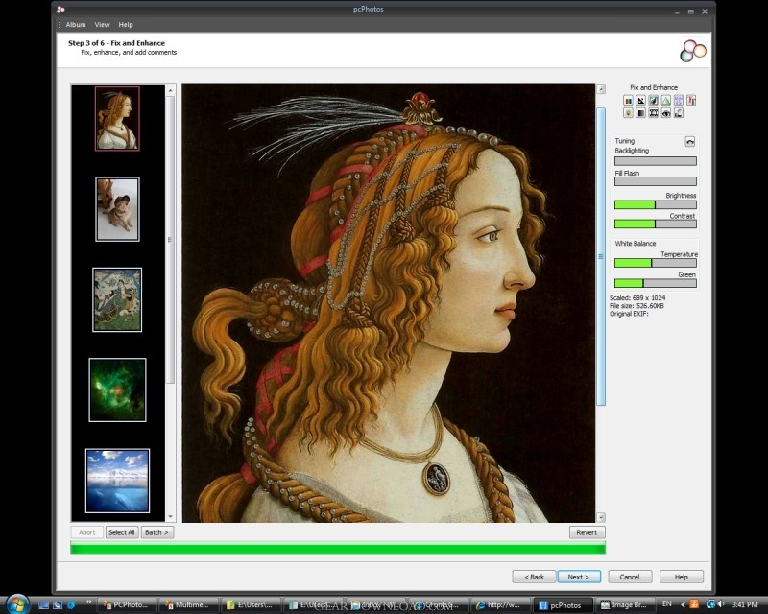Click the EN language indicator in tray
Image resolution: width=768 pixels, height=614 pixels.
667,604
